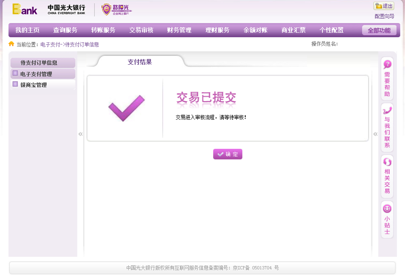Click the 相关交易 cycle icon

[x=387, y=162]
